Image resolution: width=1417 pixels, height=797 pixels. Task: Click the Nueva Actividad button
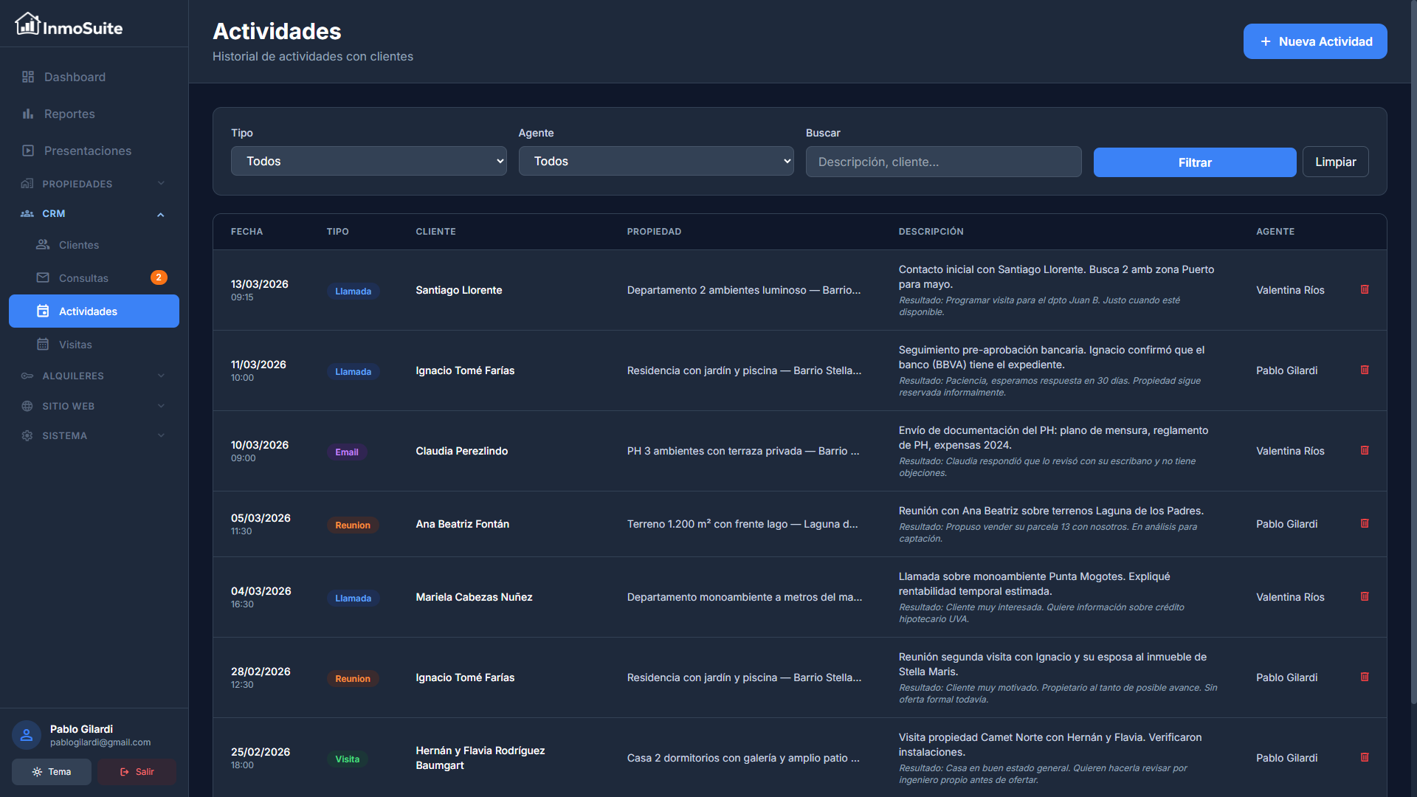pyautogui.click(x=1314, y=41)
